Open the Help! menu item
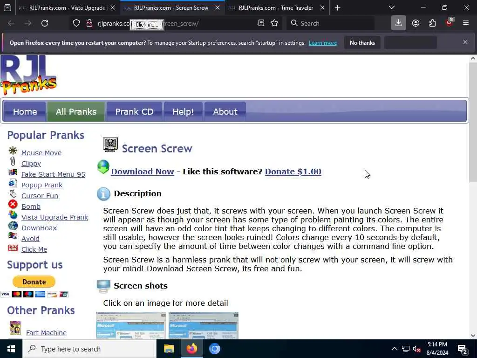 [183, 112]
